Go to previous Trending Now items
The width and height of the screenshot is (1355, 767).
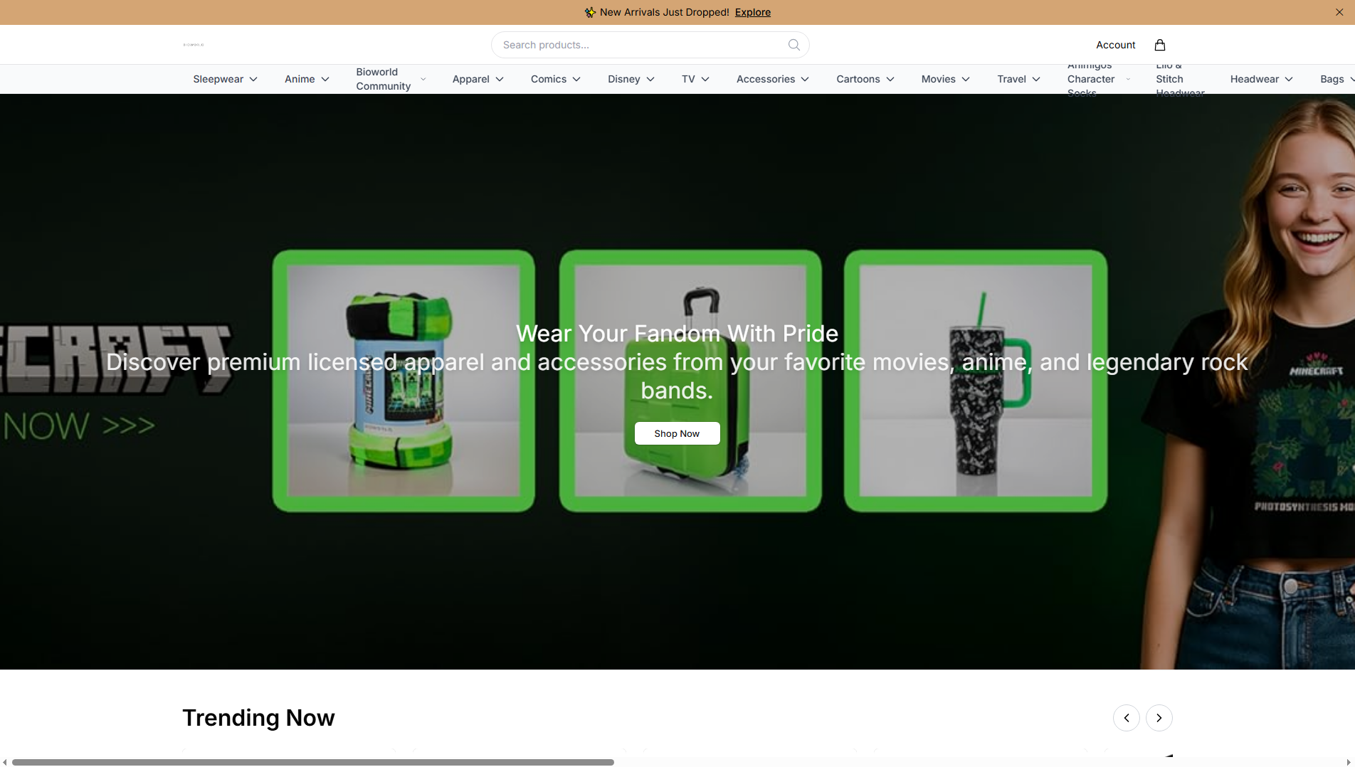(1127, 718)
